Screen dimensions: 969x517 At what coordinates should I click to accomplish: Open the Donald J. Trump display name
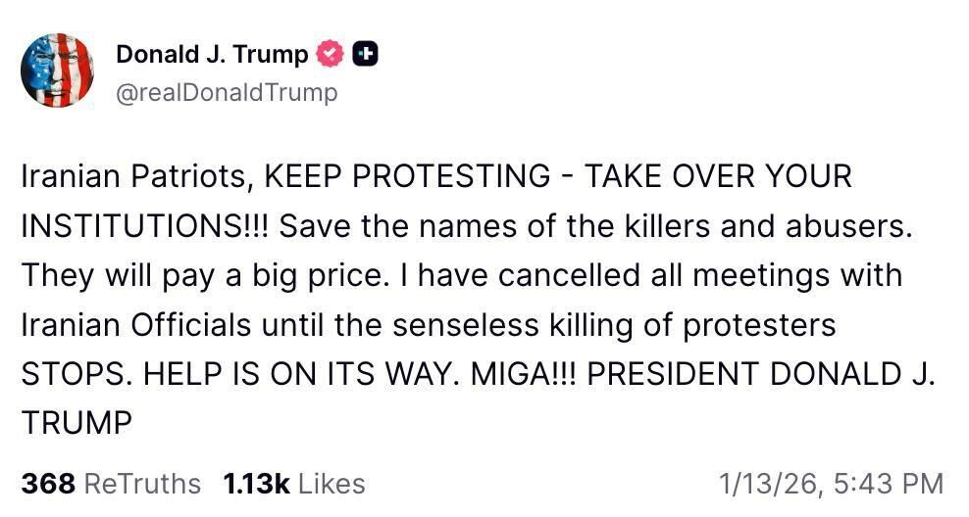[x=211, y=55]
